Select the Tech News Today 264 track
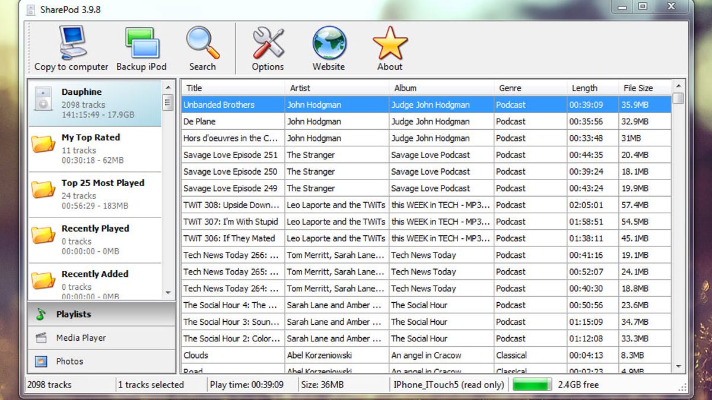 click(426, 288)
